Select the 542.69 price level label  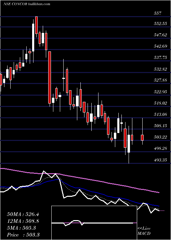(x=160, y=46)
